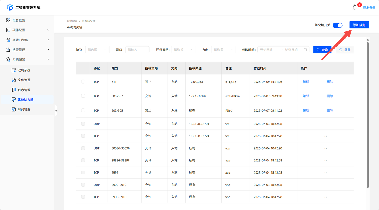Viewport: 379px width, 210px height.
Task: Click the notification bell icon
Action: [x=354, y=8]
